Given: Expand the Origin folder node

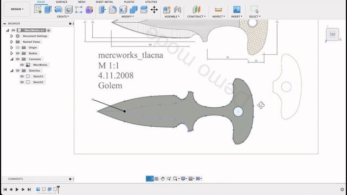Looking at the screenshot, I should point(12,48).
